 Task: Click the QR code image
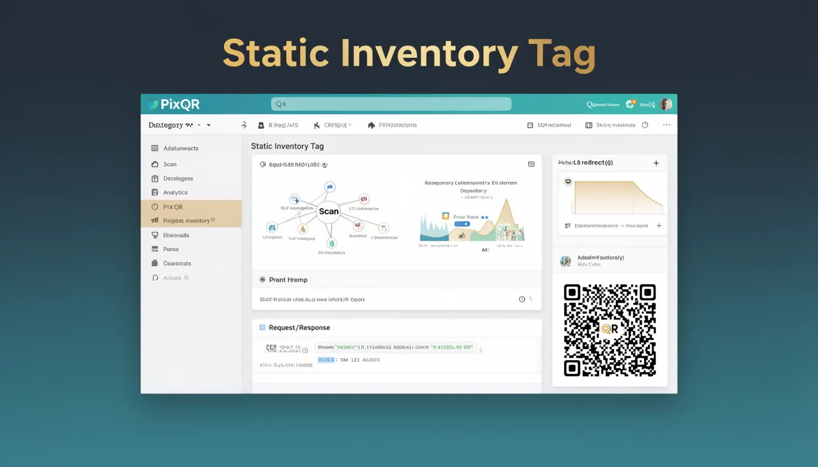(x=610, y=330)
